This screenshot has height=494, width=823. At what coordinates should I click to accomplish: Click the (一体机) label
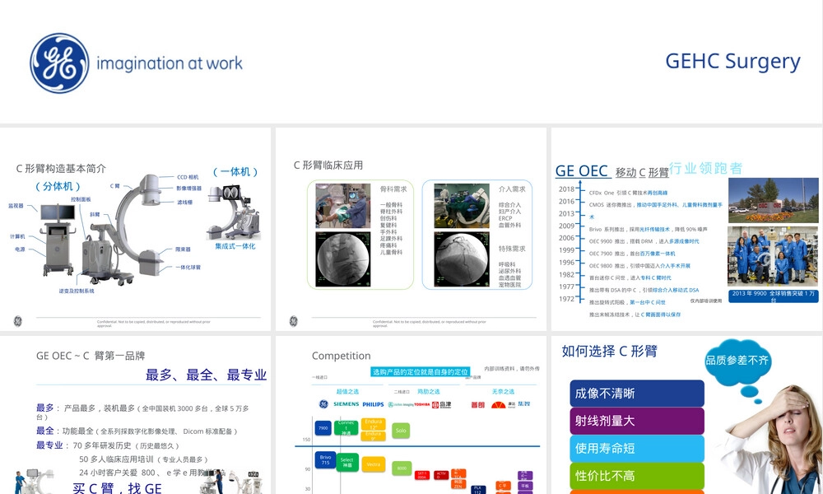coord(235,172)
